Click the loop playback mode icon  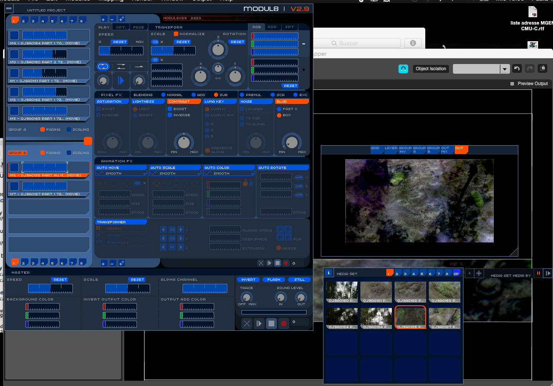(103, 67)
